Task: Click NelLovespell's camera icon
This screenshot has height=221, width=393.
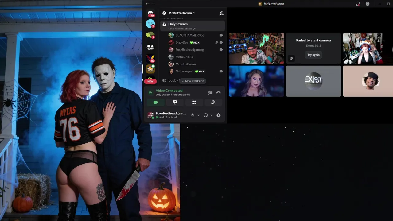Action: 221,71
